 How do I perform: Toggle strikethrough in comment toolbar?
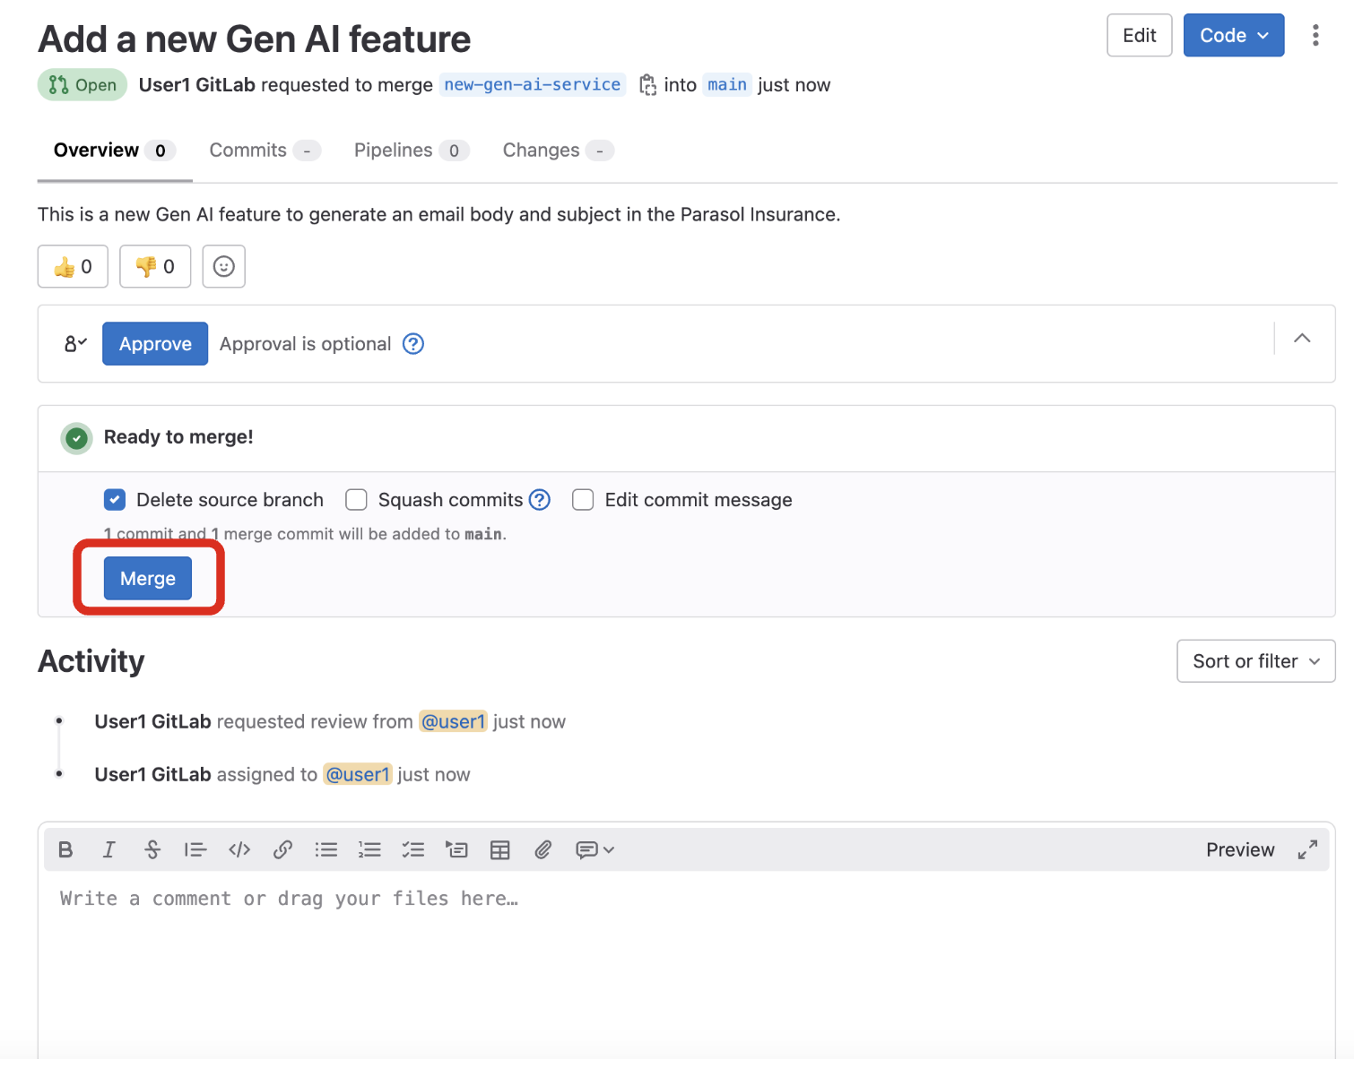point(152,849)
